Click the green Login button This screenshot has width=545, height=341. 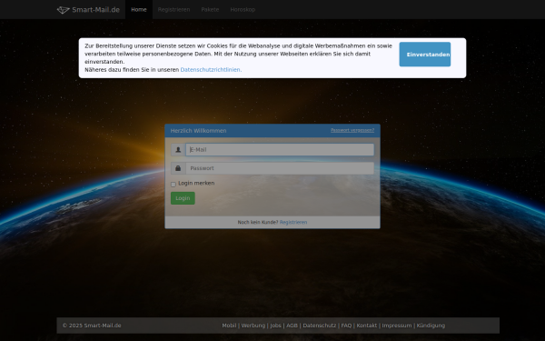click(x=183, y=198)
